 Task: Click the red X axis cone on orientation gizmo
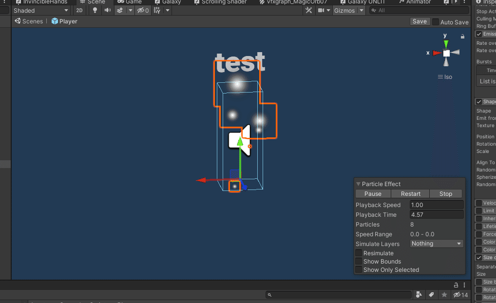(437, 53)
